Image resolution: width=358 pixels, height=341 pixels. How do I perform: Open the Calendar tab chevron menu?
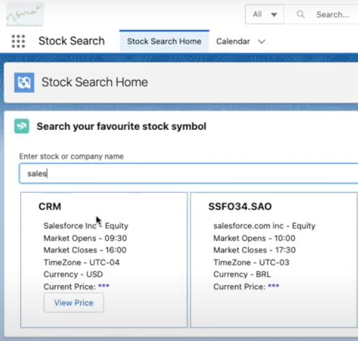[x=262, y=42]
